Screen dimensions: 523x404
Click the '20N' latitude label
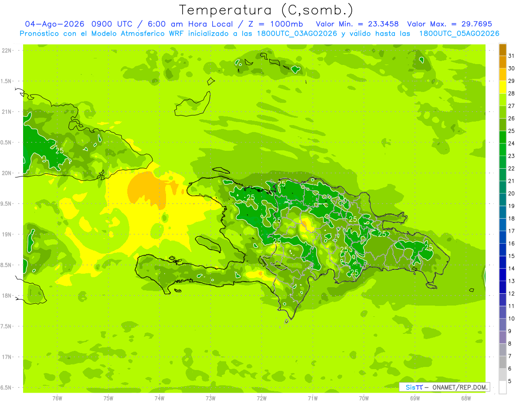tap(7, 173)
